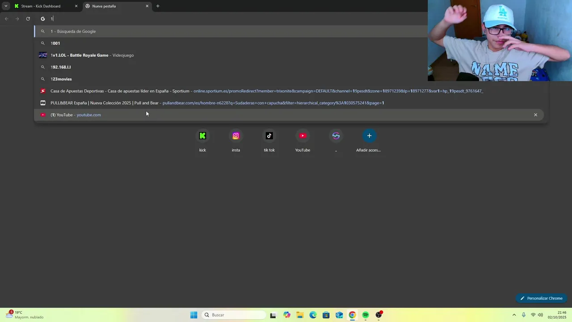Open the tab search dropdown arrow
This screenshot has height=322, width=572.
(x=6, y=6)
